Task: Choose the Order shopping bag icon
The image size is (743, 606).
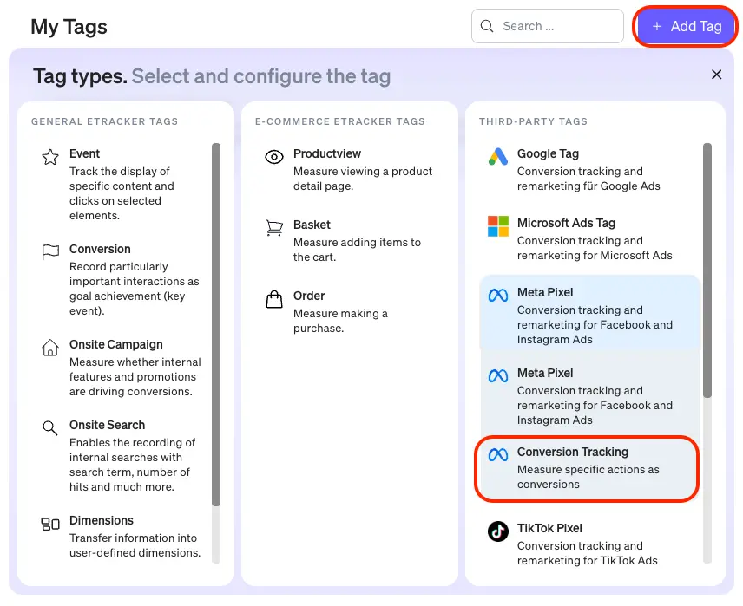Action: 274,299
